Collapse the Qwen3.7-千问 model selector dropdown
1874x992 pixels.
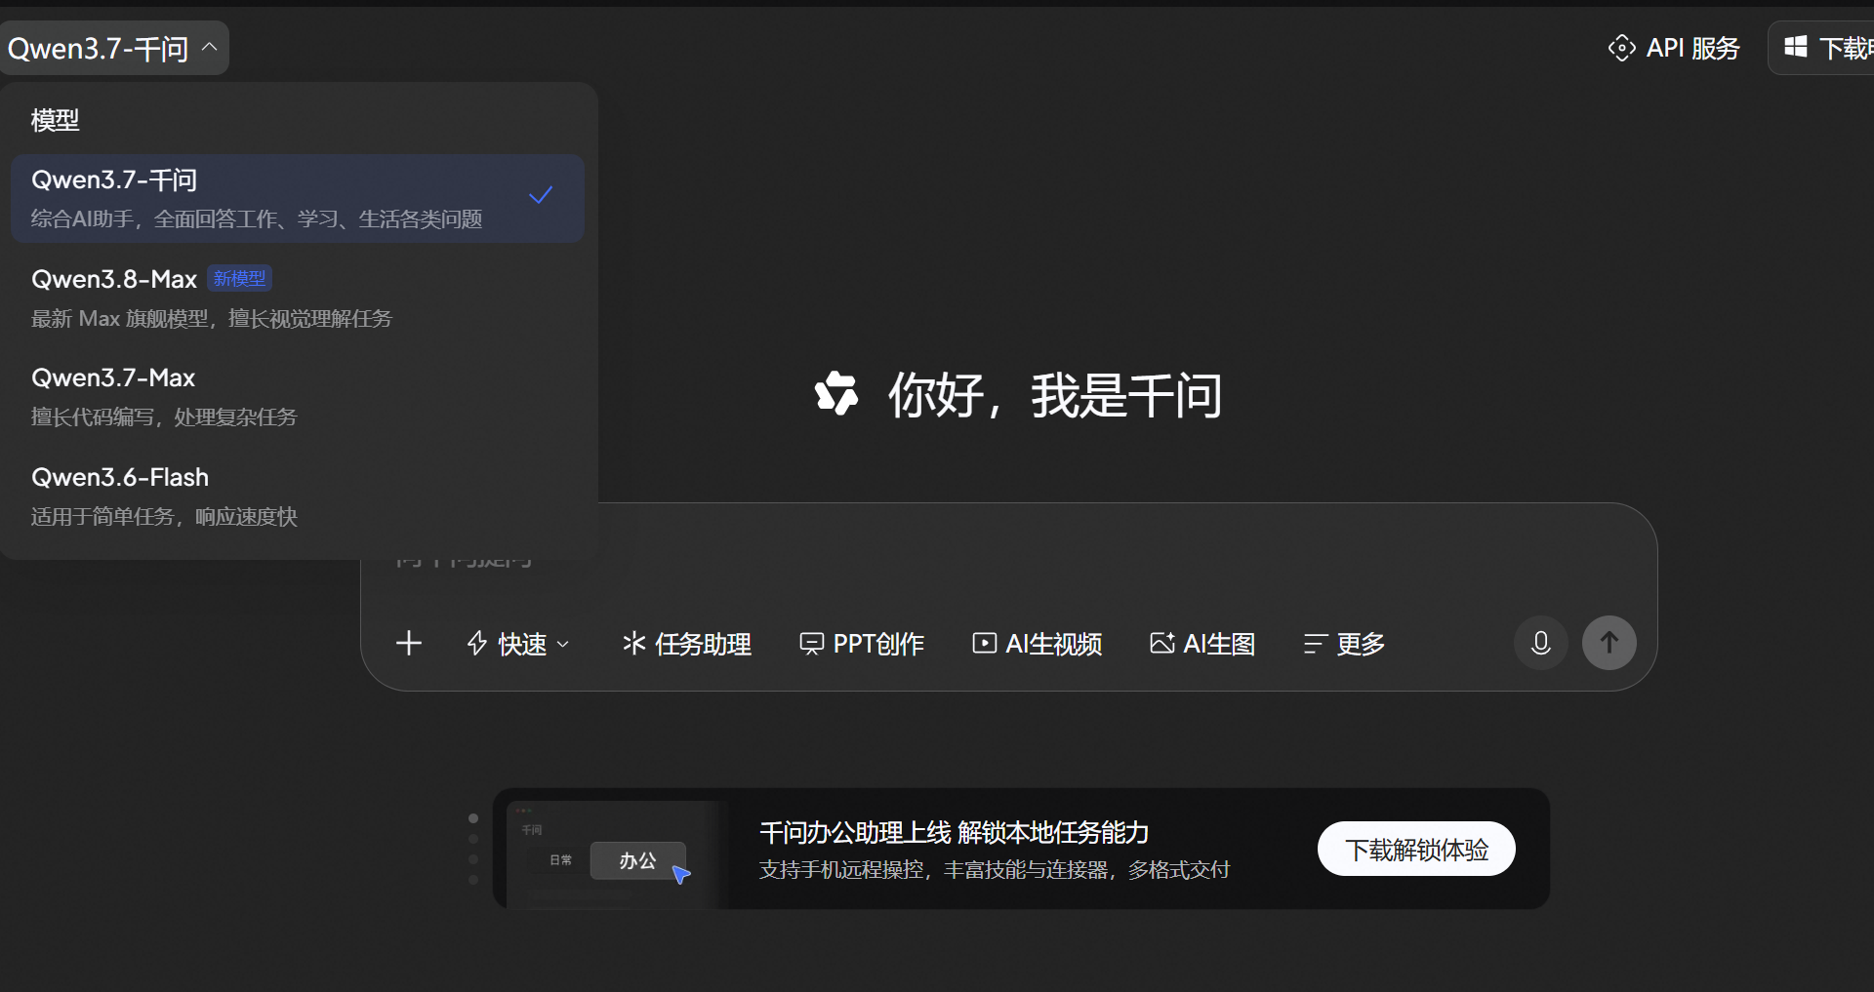[x=114, y=48]
